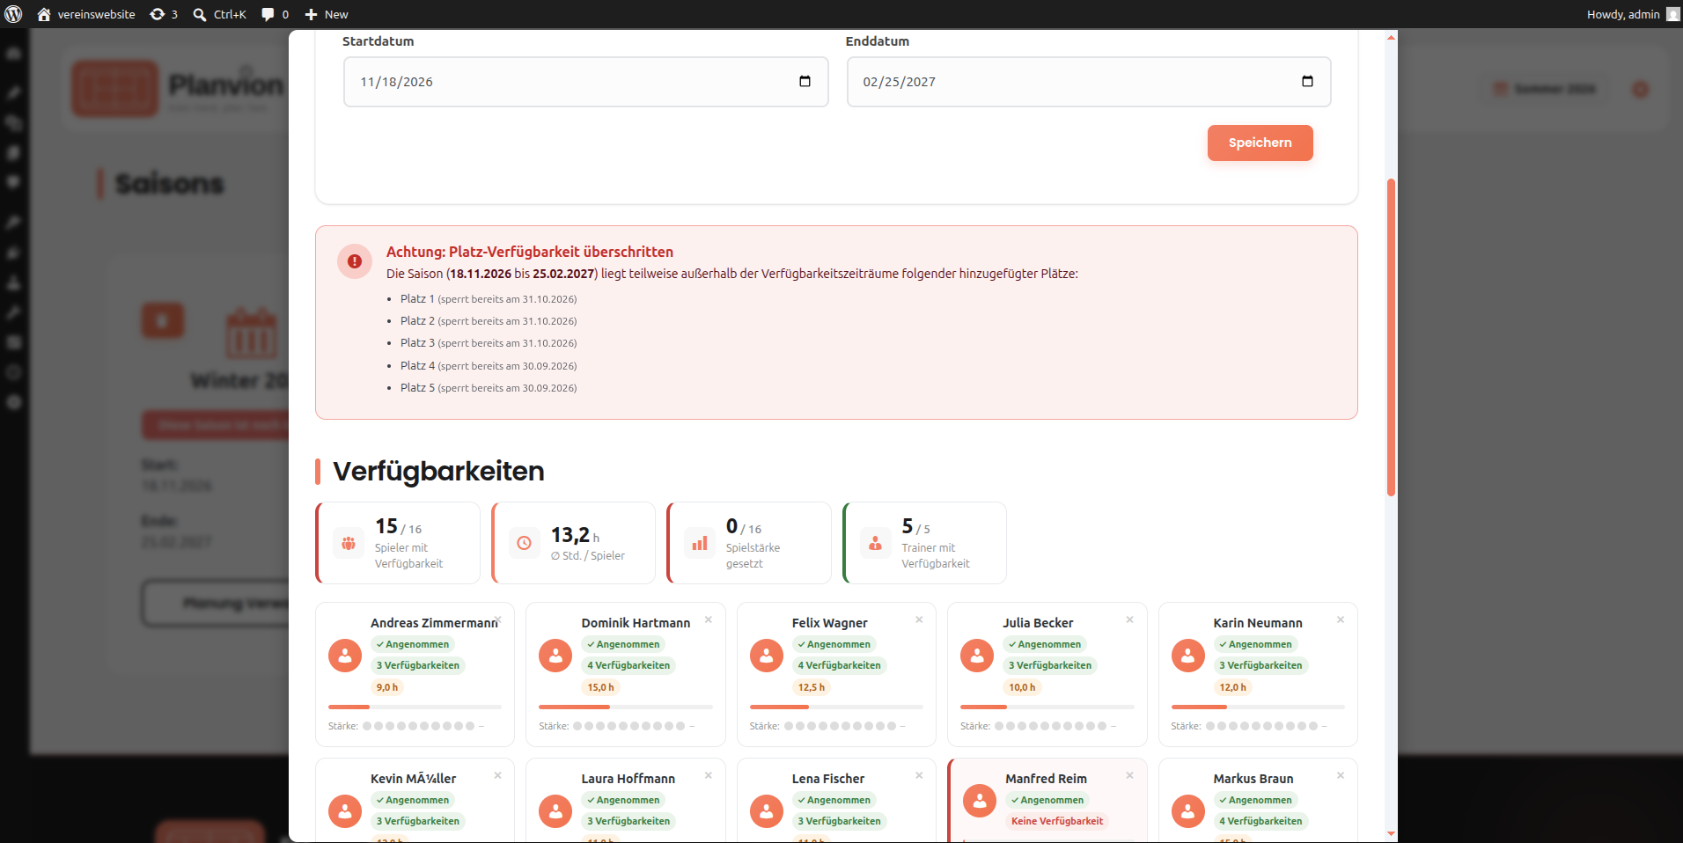
Task: Click the Verfügbarkeiten section heading
Action: coord(438,471)
